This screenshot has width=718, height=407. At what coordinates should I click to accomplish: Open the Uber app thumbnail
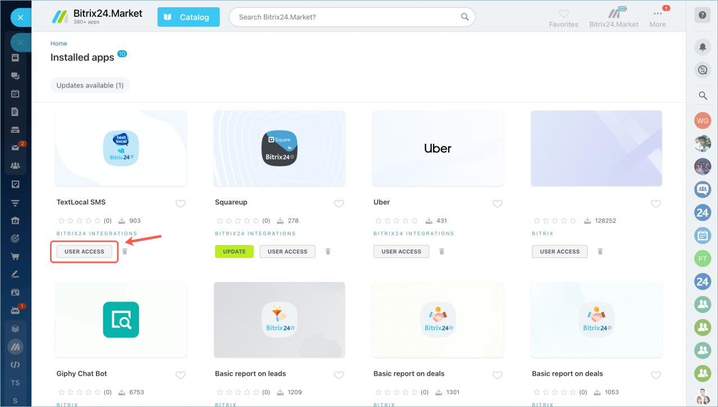(438, 148)
